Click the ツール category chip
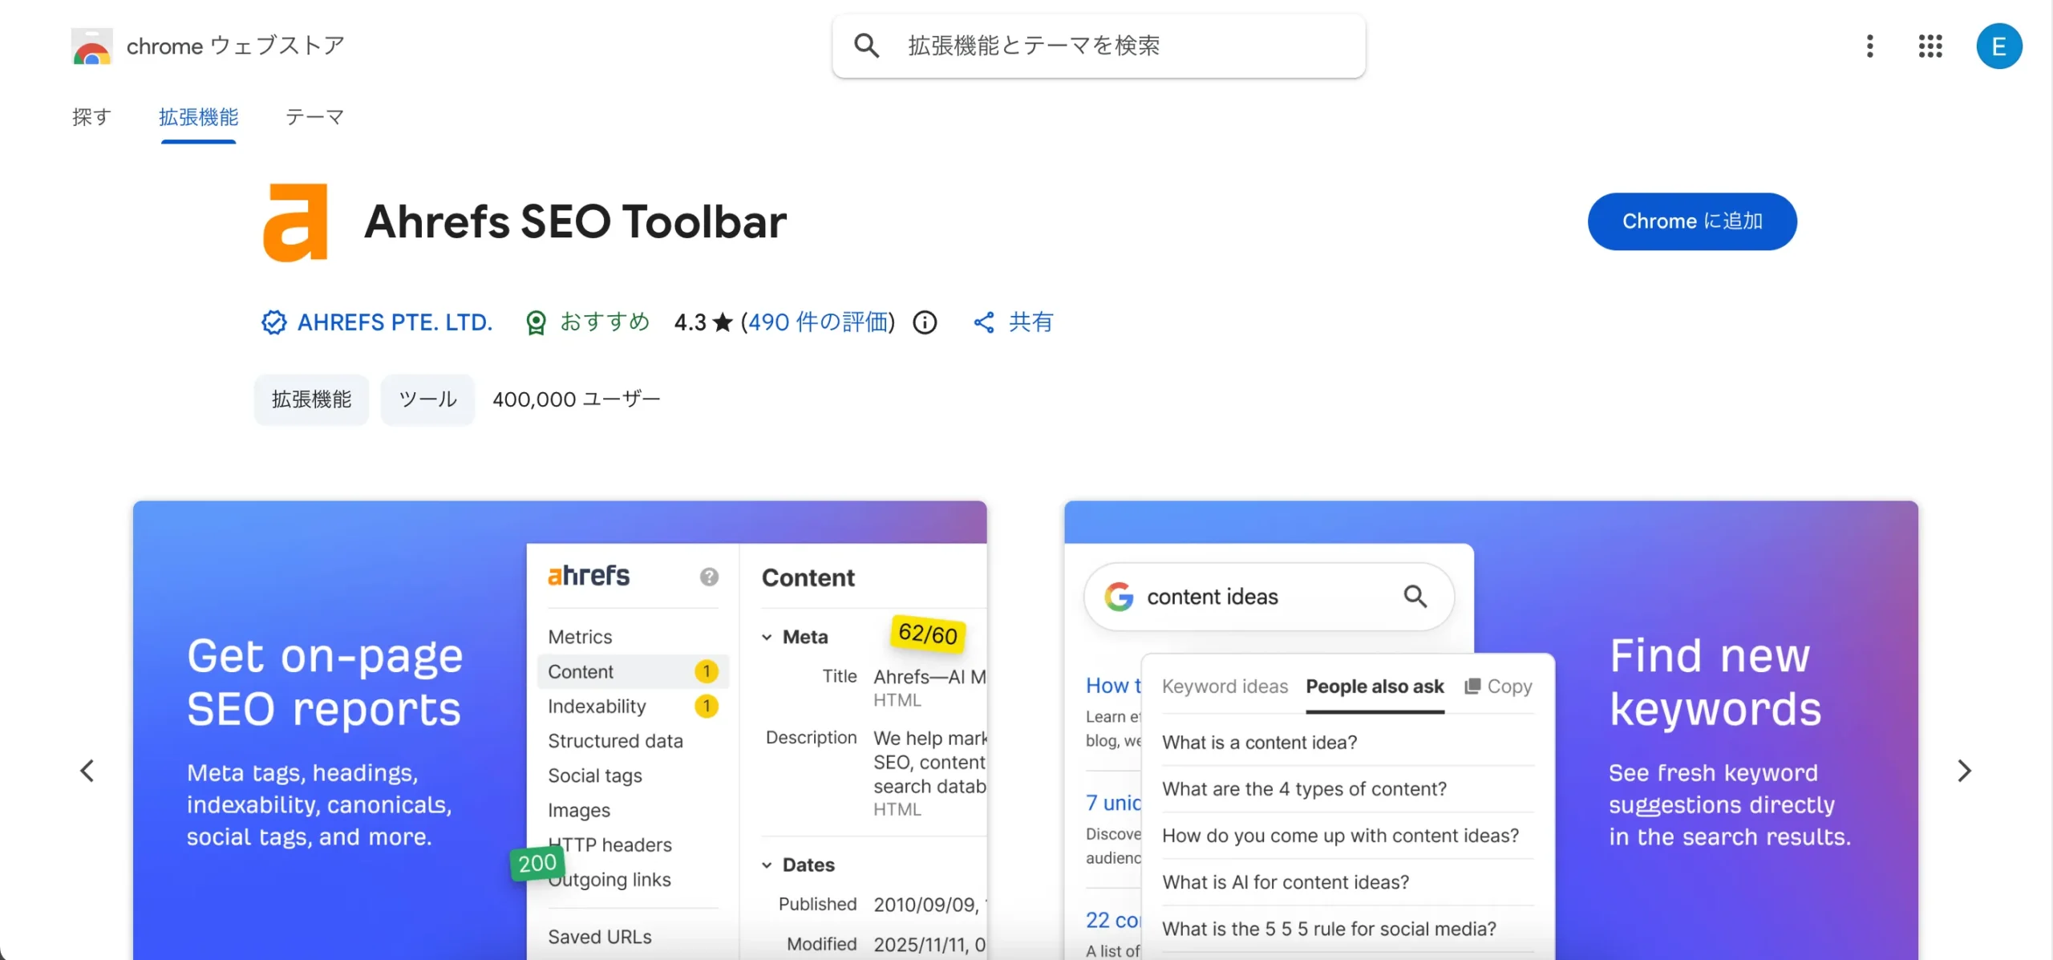Viewport: 2053px width, 960px height. click(427, 399)
